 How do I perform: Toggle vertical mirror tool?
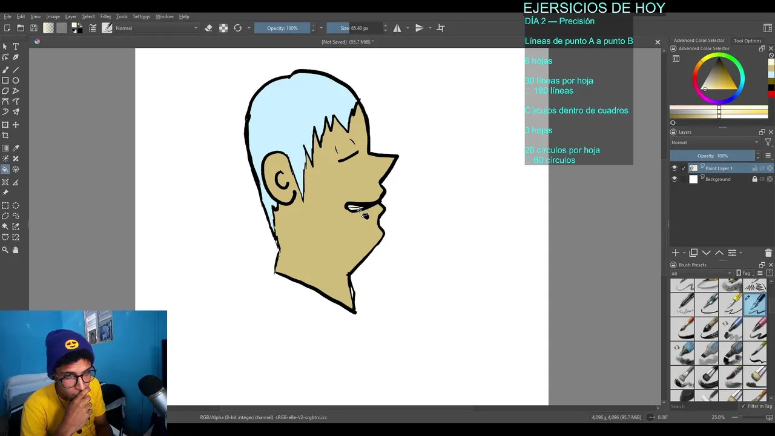point(419,28)
